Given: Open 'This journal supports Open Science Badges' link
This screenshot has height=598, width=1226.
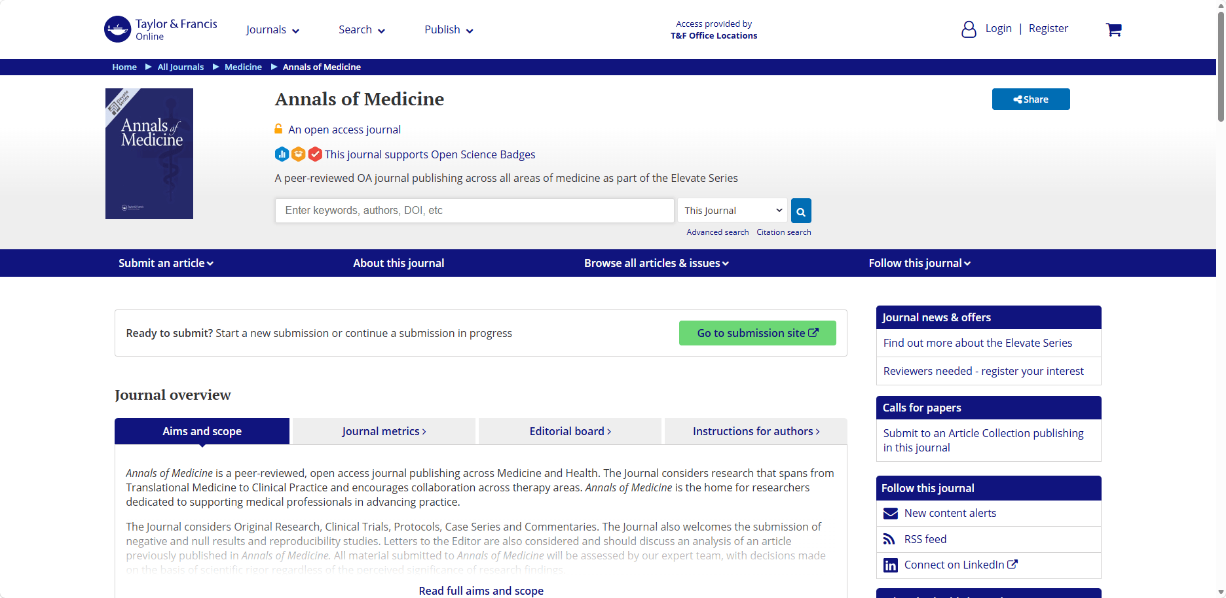Looking at the screenshot, I should click(430, 154).
